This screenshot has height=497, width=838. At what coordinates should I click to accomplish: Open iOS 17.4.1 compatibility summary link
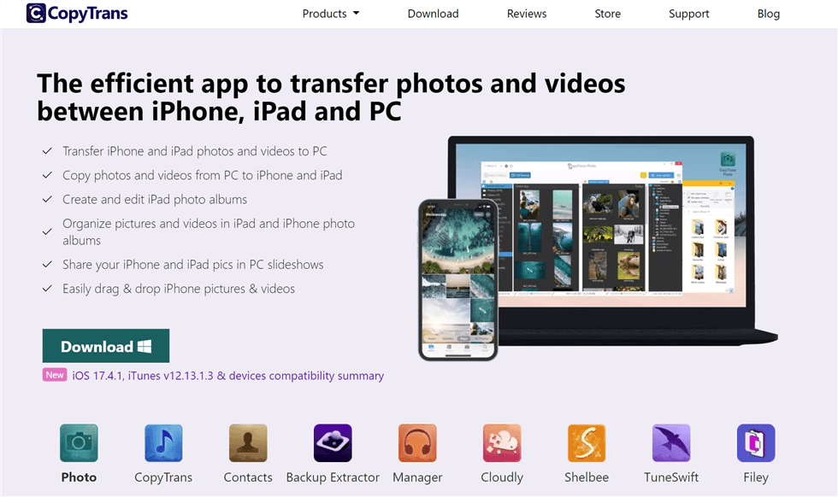coord(227,376)
